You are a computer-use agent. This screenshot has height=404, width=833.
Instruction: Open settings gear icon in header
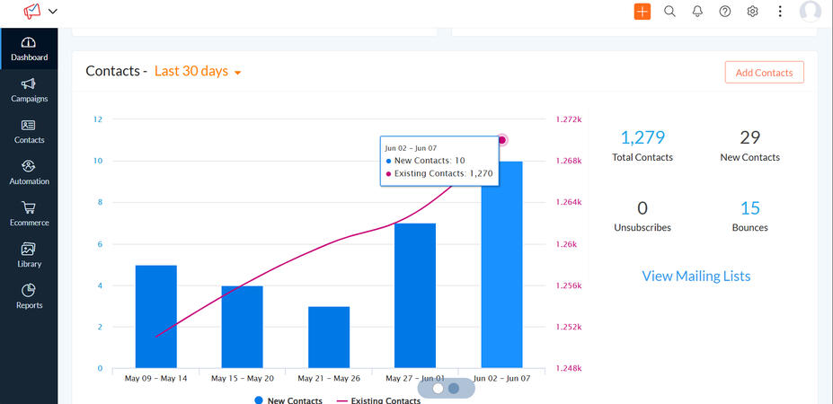(x=752, y=12)
